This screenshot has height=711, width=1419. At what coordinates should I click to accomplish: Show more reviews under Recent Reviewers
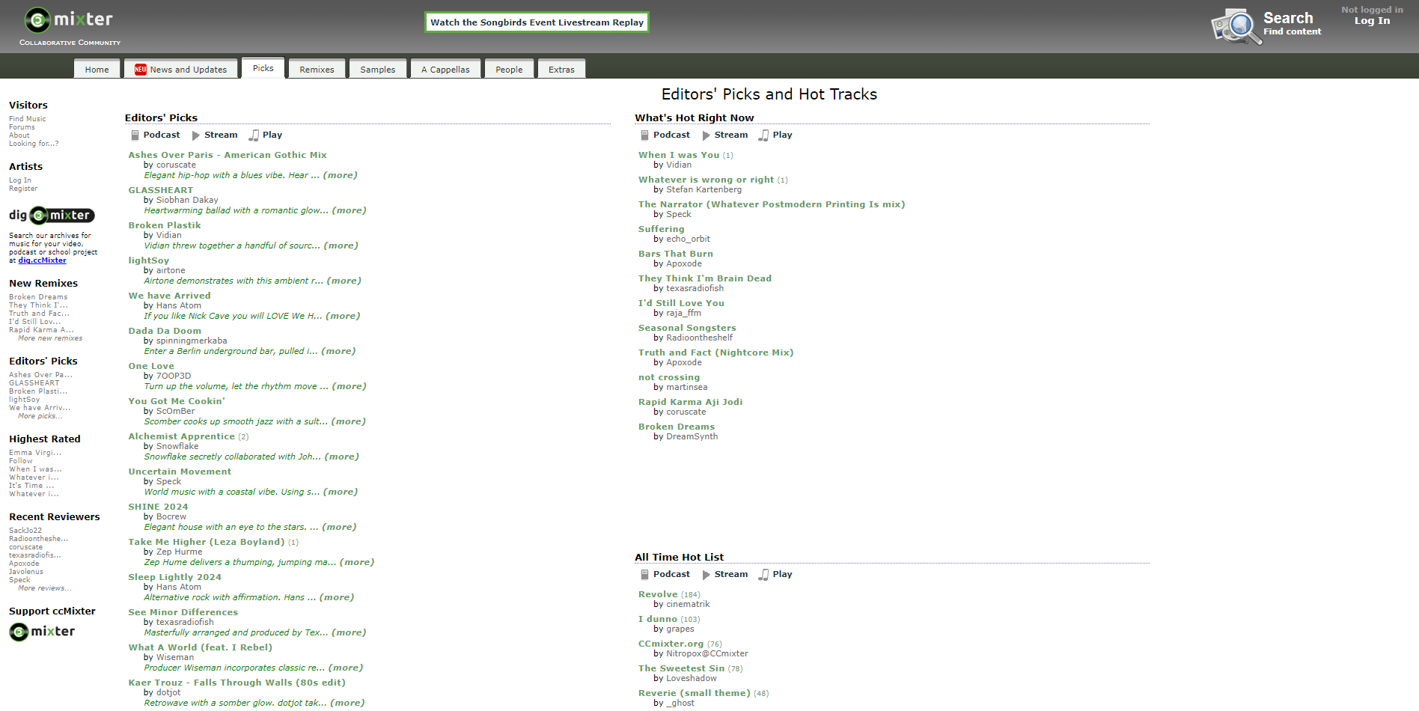pos(43,588)
